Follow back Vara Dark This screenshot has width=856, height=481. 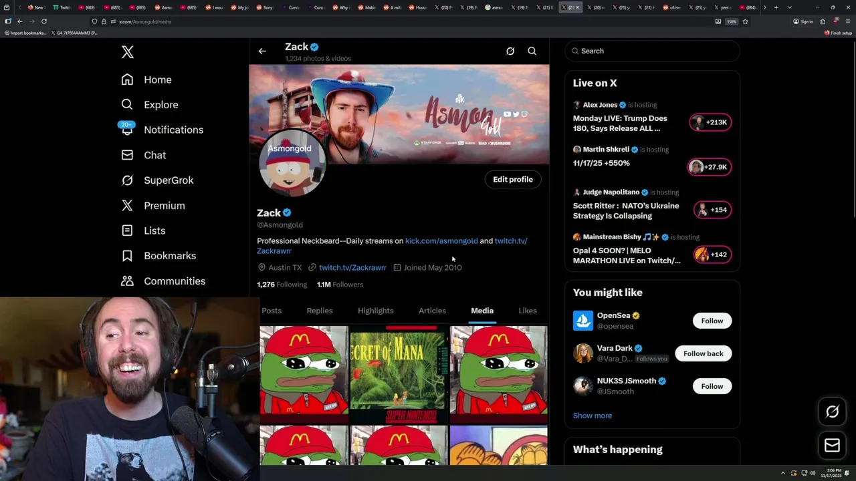coord(704,353)
